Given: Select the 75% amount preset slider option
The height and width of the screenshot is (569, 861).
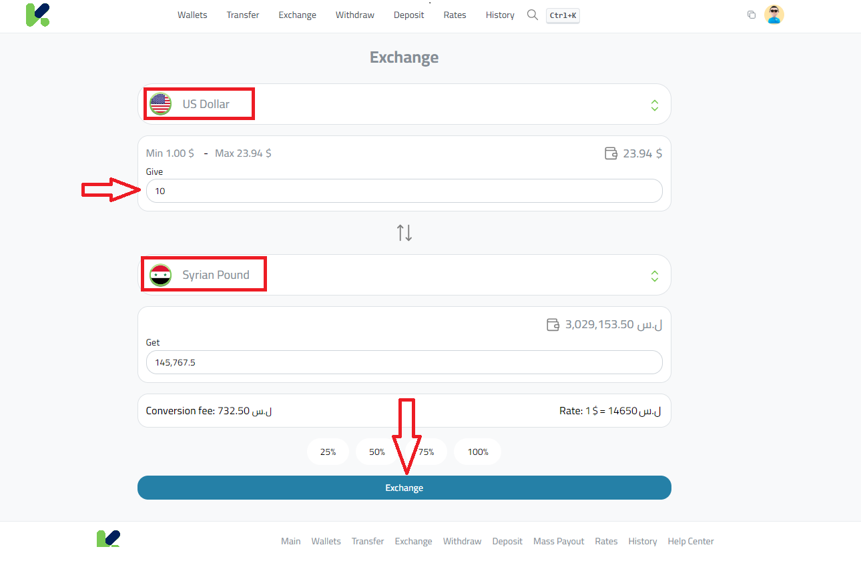Looking at the screenshot, I should tap(427, 452).
